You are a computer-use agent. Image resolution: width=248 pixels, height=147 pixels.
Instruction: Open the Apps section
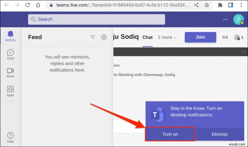10,91
